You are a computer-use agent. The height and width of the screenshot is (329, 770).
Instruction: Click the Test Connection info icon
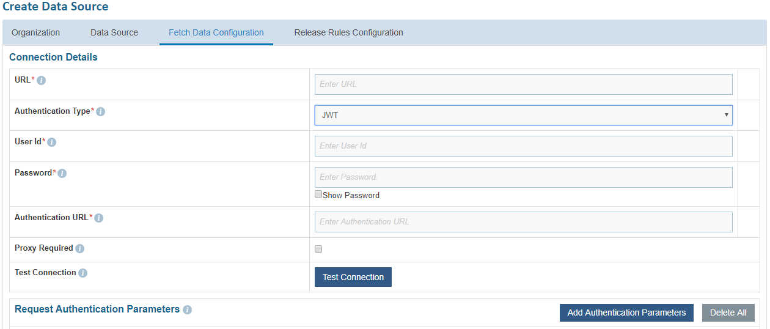tap(83, 273)
